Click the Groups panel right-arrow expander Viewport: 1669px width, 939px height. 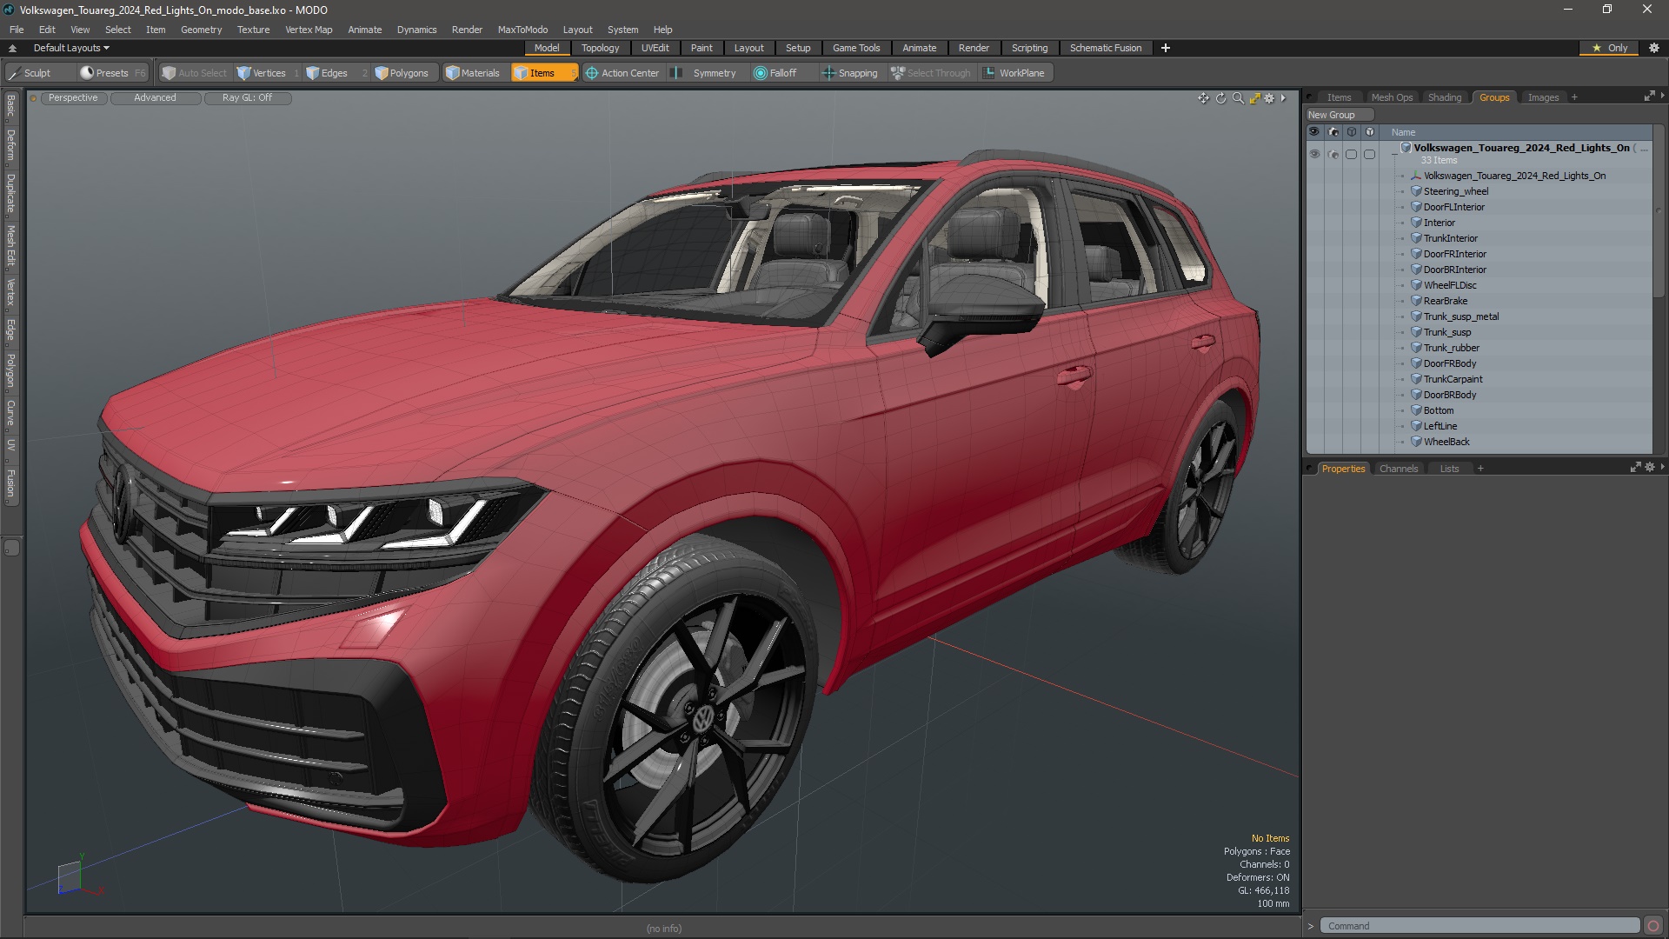click(x=1662, y=96)
